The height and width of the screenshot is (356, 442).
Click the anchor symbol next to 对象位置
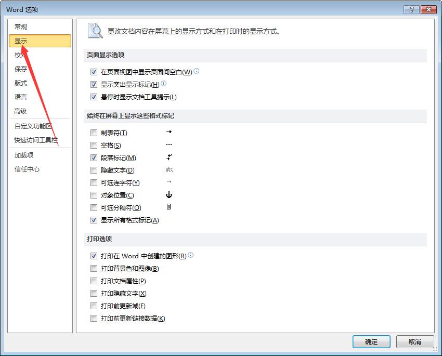[x=169, y=194]
